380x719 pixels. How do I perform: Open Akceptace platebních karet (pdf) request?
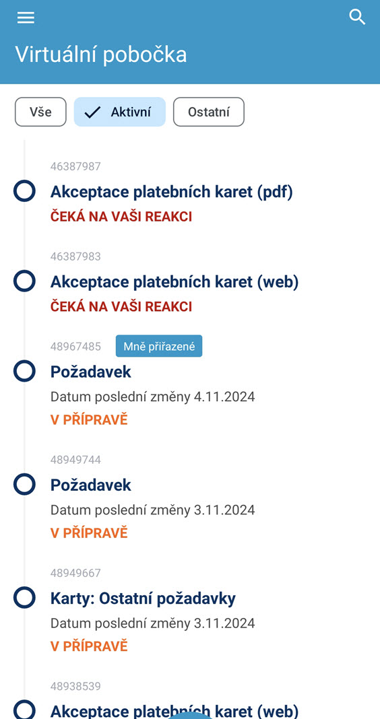(x=172, y=192)
